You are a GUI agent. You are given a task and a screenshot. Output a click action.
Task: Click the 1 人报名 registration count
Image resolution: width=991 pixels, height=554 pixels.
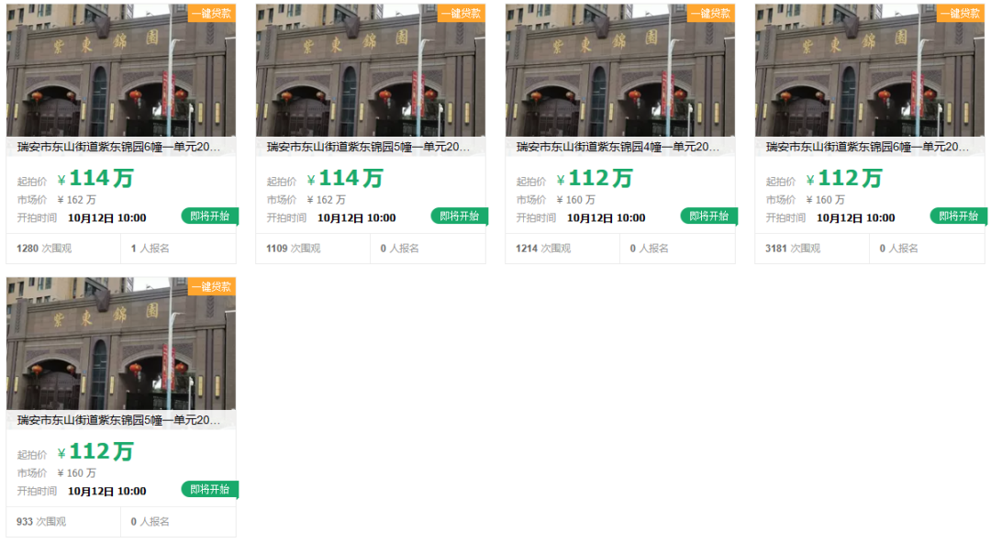click(x=150, y=249)
